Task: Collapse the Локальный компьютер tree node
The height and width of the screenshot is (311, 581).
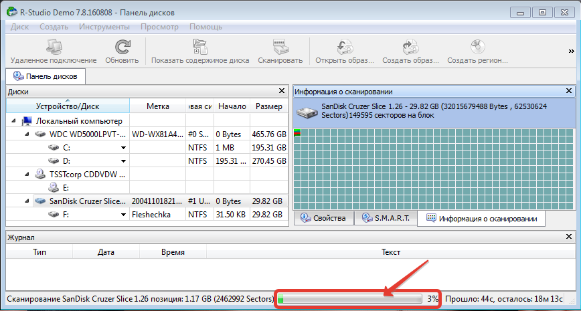Action: 14,121
